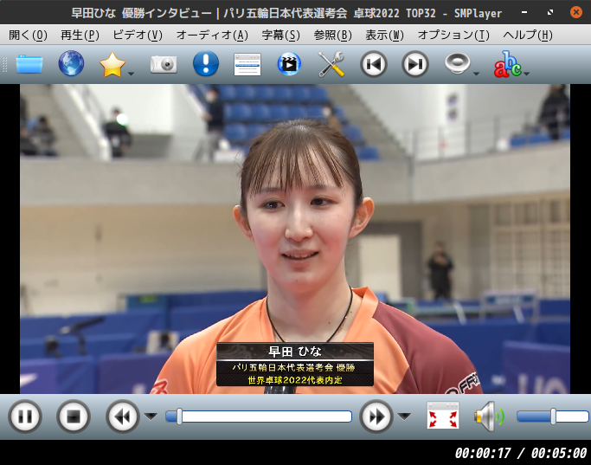Take a screenshot with the camera icon
591x465 pixels.
click(164, 64)
